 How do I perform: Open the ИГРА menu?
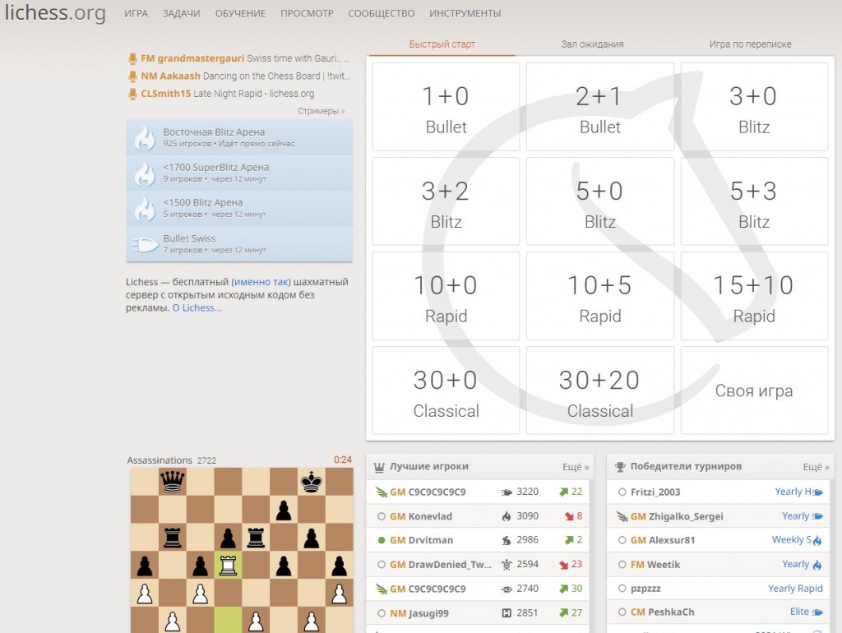[x=136, y=14]
